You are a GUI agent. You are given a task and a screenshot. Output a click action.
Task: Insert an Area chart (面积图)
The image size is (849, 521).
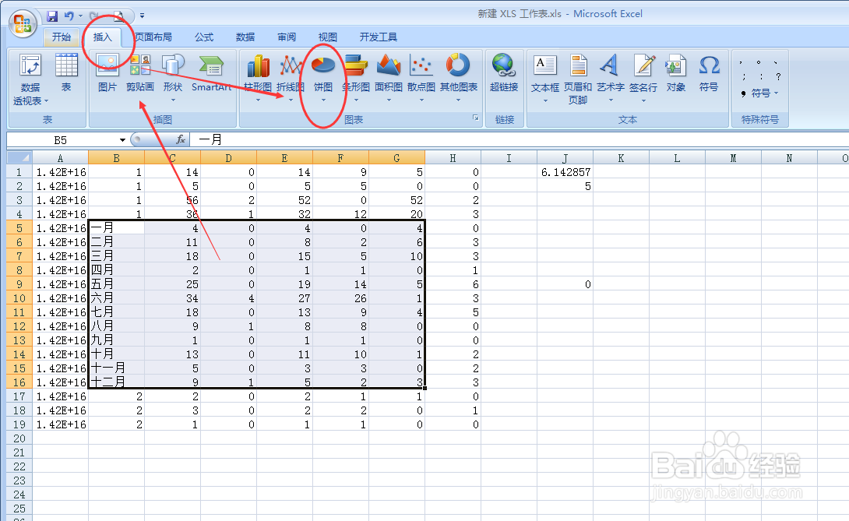pos(389,77)
